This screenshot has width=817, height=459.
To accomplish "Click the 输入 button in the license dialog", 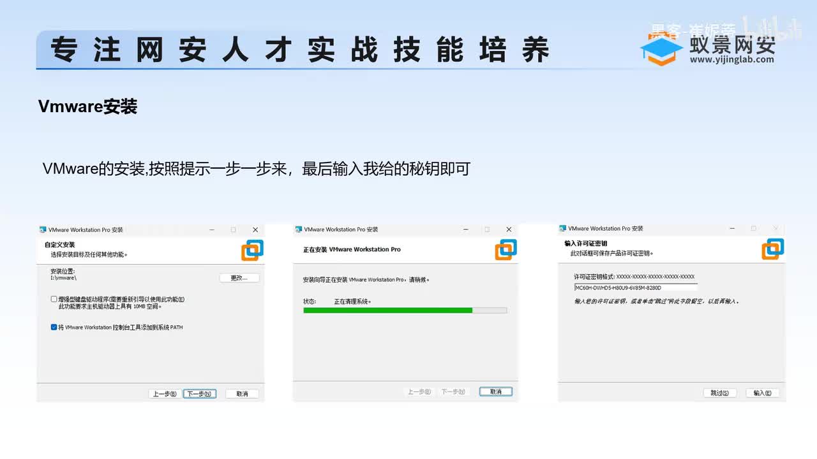I will 762,393.
